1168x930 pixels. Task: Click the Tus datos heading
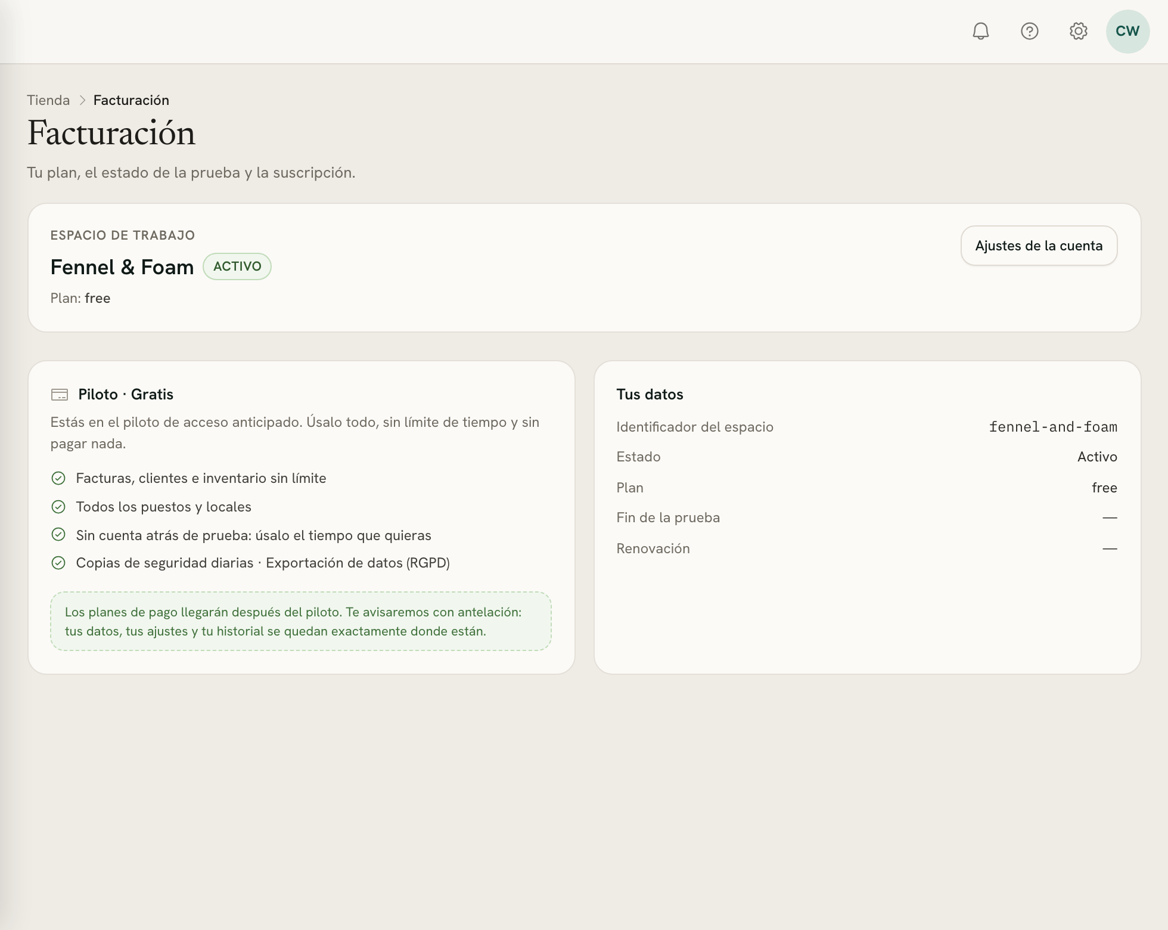point(650,395)
